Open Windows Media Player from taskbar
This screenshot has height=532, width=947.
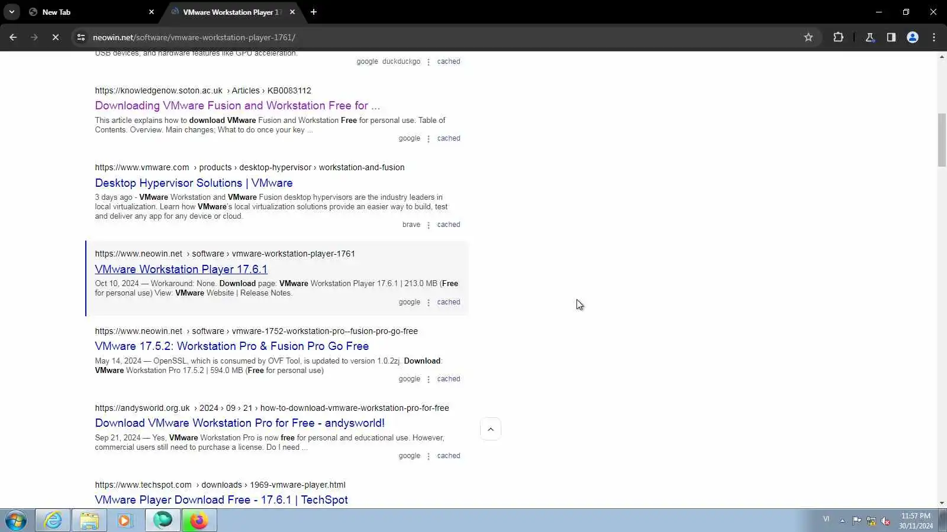pyautogui.click(x=125, y=520)
